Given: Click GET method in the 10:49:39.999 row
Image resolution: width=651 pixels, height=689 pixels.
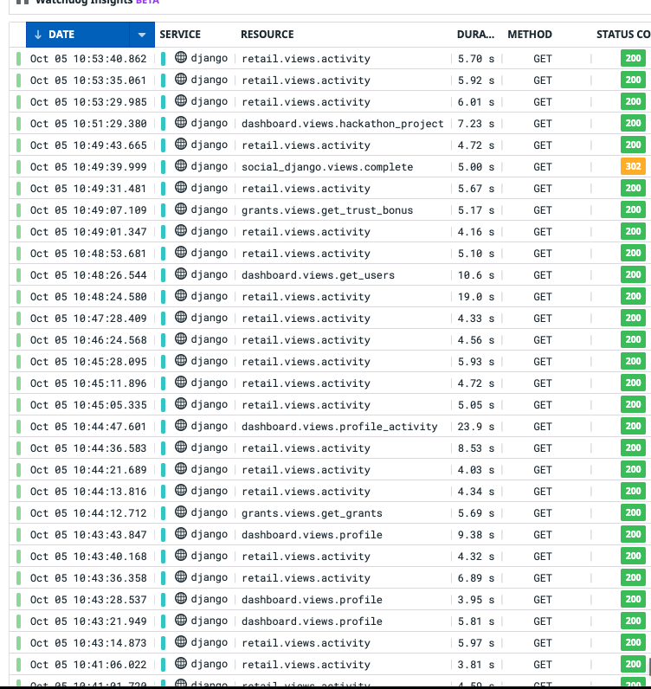Looking at the screenshot, I should point(543,167).
